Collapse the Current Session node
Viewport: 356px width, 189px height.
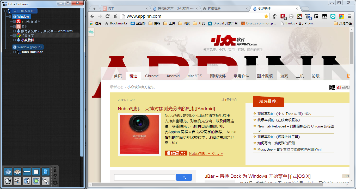(5, 11)
